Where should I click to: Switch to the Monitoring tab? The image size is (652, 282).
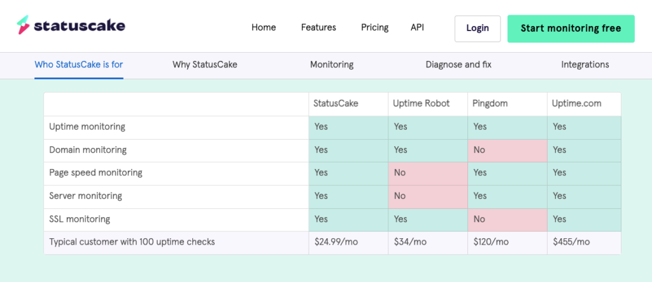332,65
